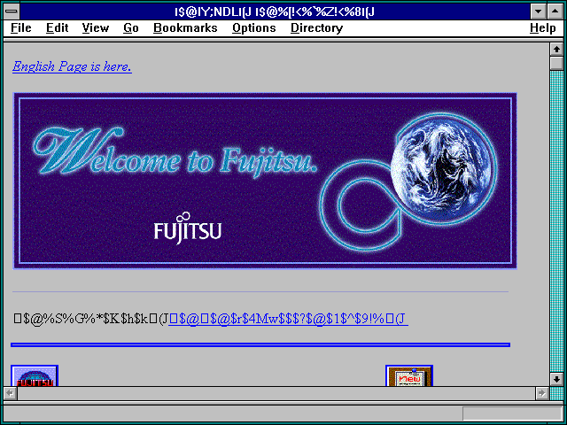Open the Edit menu

click(57, 27)
